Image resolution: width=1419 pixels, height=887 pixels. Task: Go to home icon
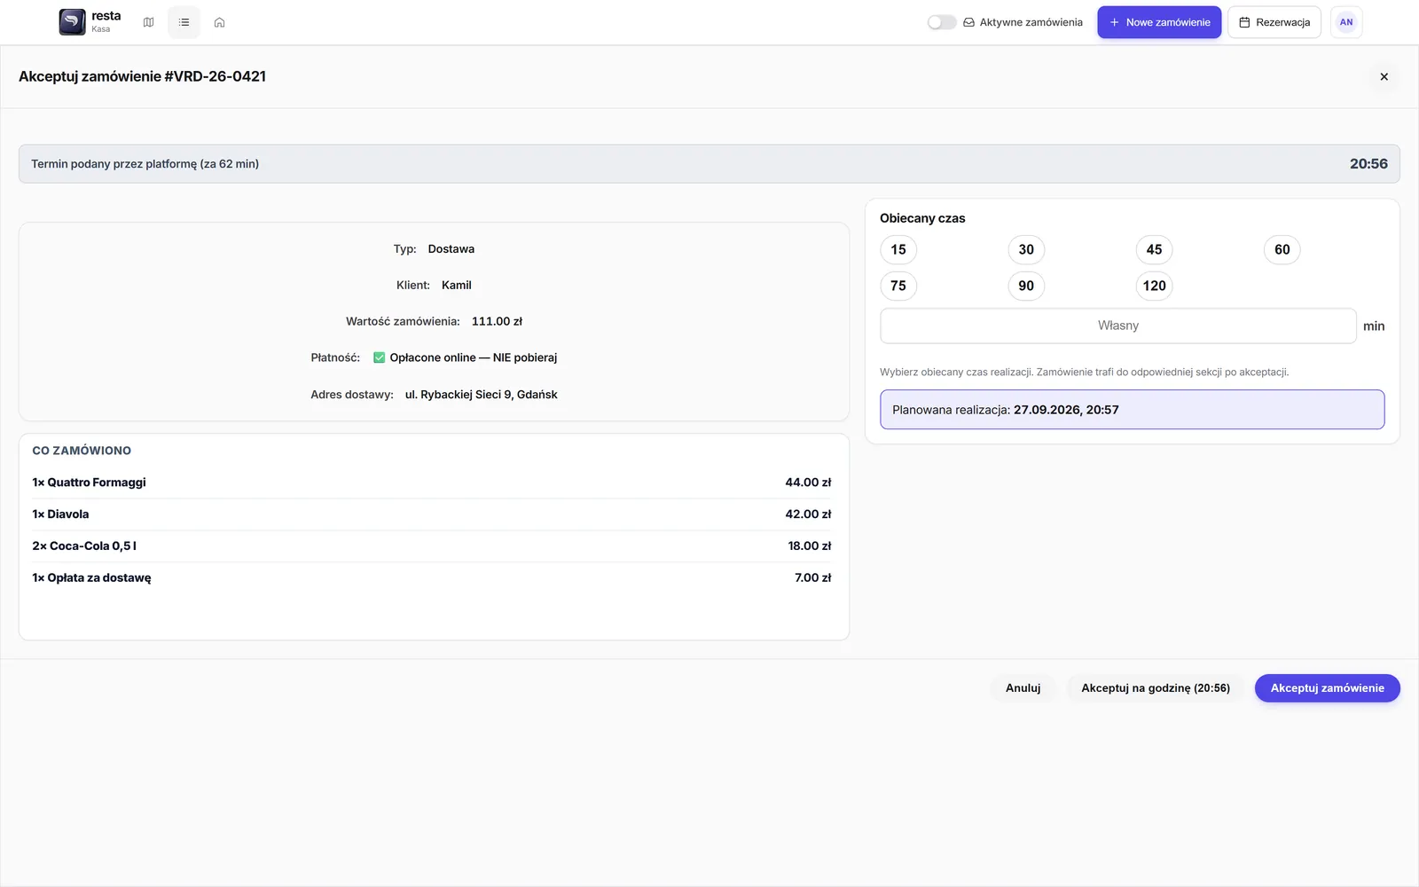click(219, 22)
